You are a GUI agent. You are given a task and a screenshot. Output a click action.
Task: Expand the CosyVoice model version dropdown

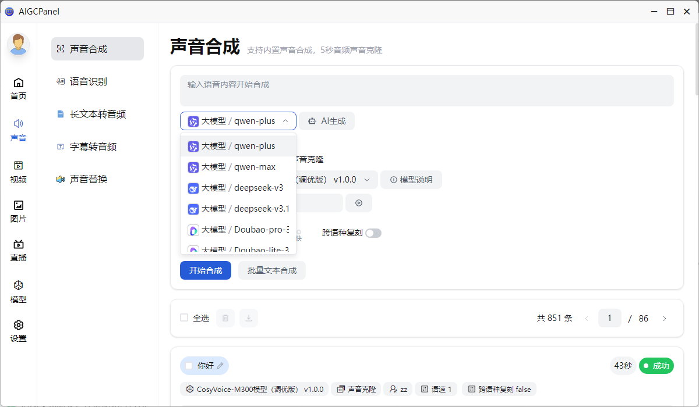pos(366,180)
